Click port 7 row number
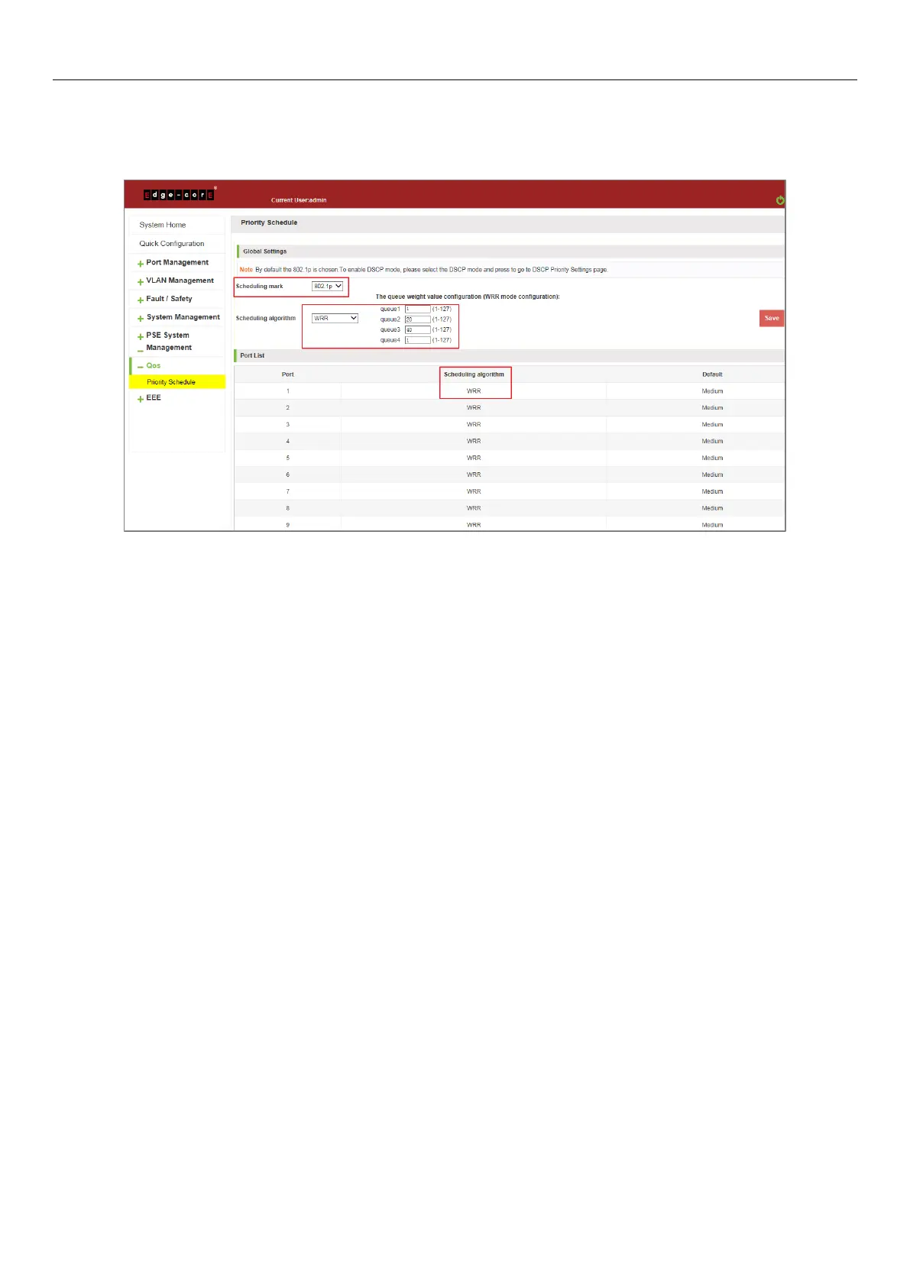 click(x=287, y=492)
